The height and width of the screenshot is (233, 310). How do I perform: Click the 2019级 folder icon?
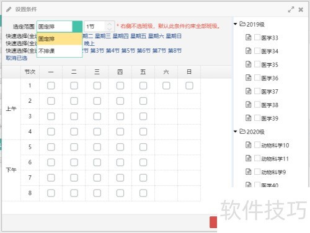pyautogui.click(x=242, y=24)
